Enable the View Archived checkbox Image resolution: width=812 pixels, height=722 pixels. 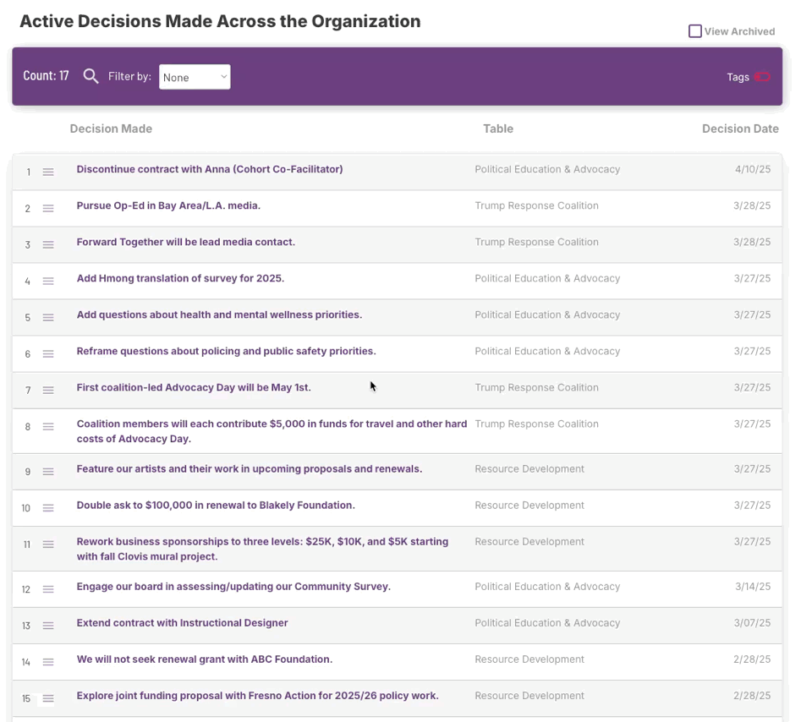pyautogui.click(x=695, y=31)
